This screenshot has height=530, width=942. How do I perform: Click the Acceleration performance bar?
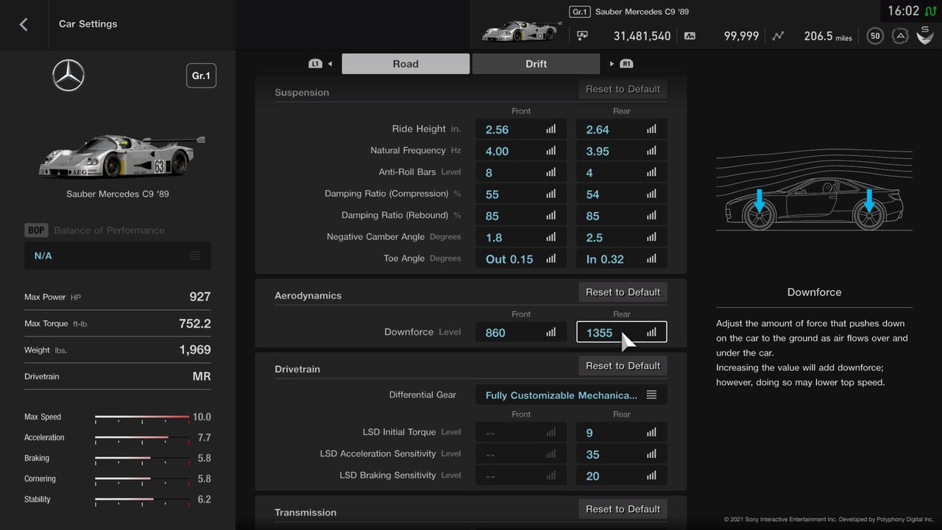[x=142, y=438]
